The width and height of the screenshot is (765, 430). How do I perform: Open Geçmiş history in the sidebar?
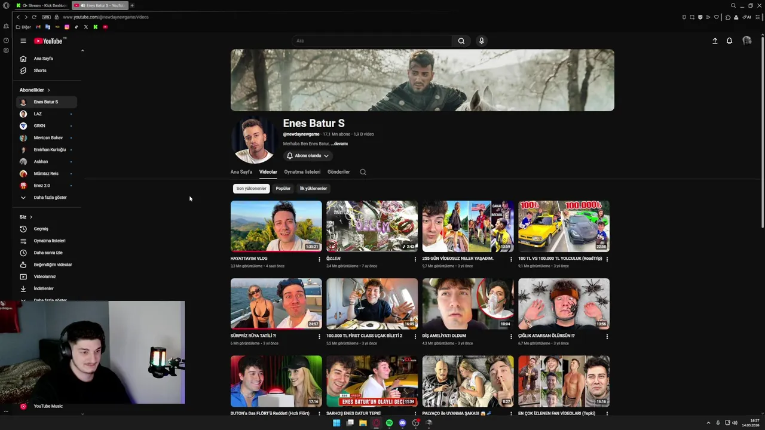[x=47, y=229]
